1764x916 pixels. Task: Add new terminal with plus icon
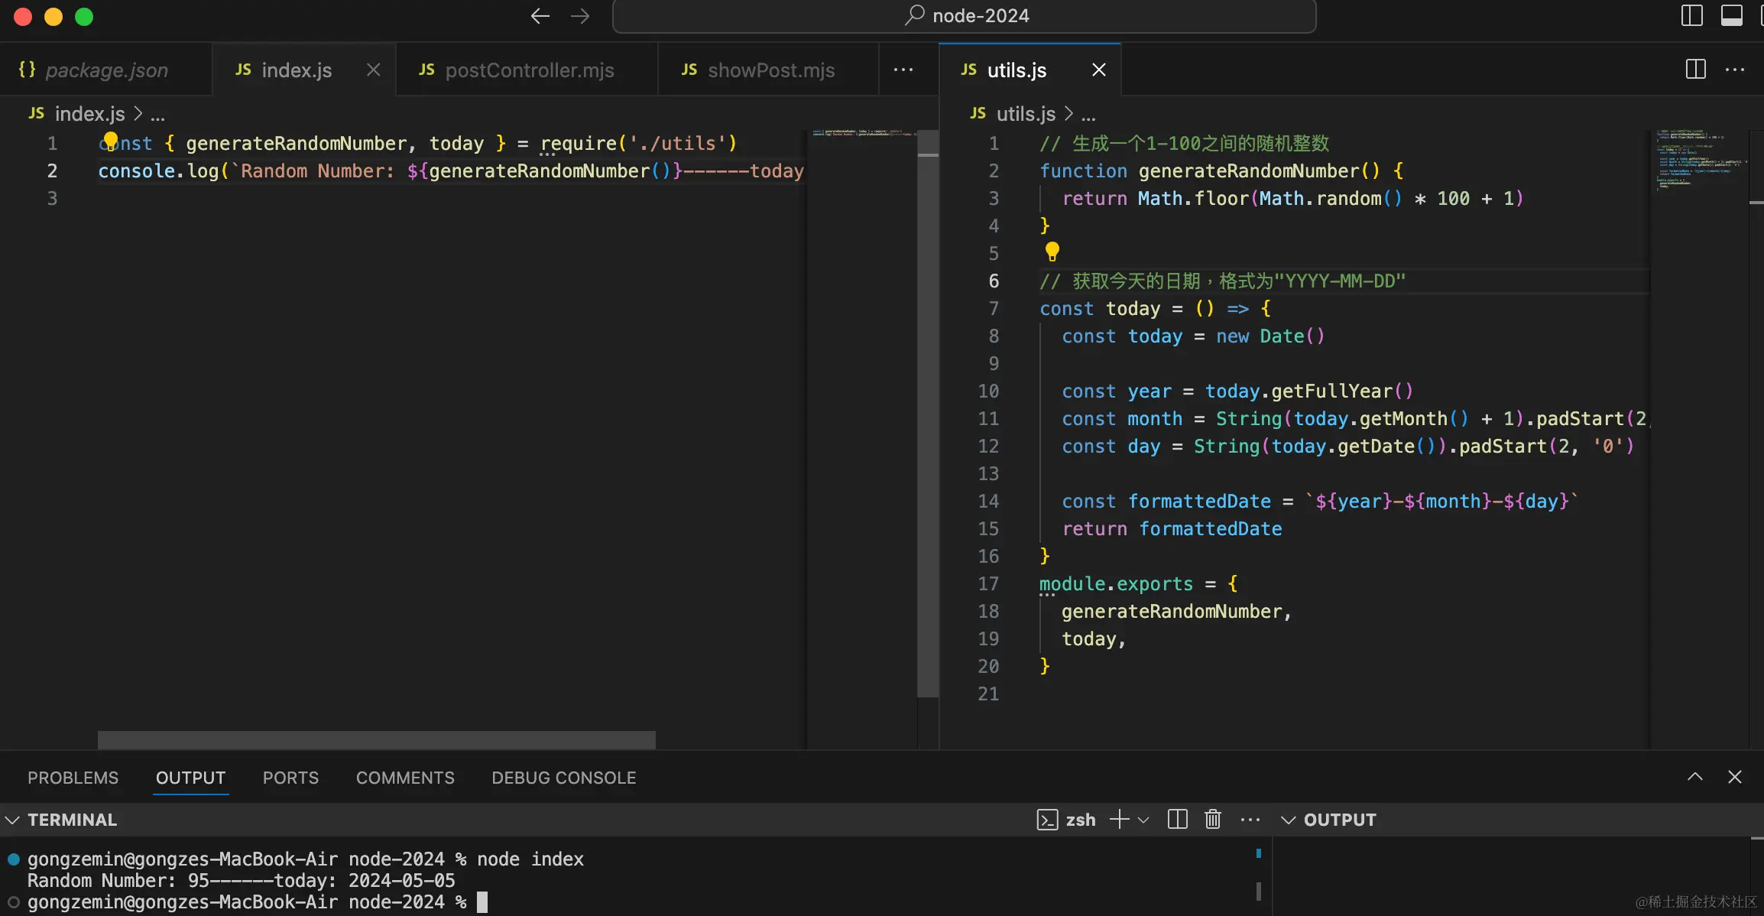click(1119, 820)
